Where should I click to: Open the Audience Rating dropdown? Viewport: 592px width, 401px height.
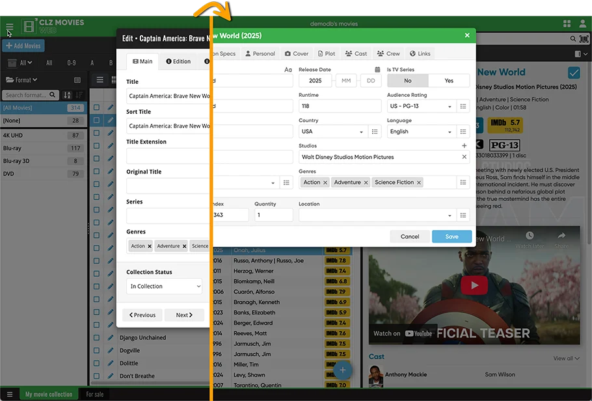pos(421,107)
